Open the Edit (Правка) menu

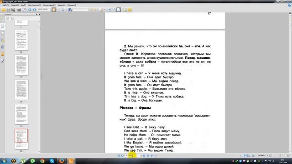(x=15, y=5)
